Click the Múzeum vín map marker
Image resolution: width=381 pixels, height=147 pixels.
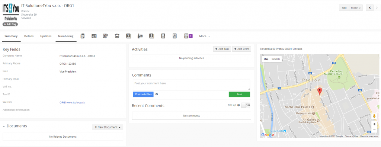[313, 114]
